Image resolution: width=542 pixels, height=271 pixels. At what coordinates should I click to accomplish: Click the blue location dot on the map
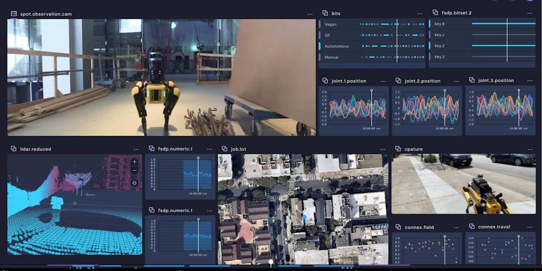(305, 217)
